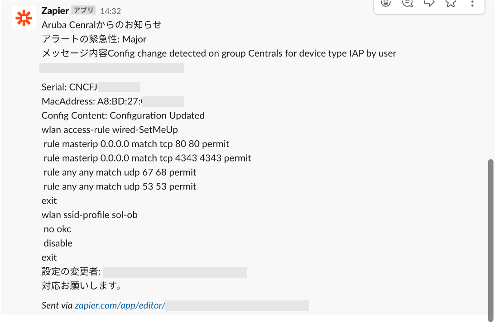Click the '設定の変更者:' label
This screenshot has width=495, height=323.
[x=71, y=271]
